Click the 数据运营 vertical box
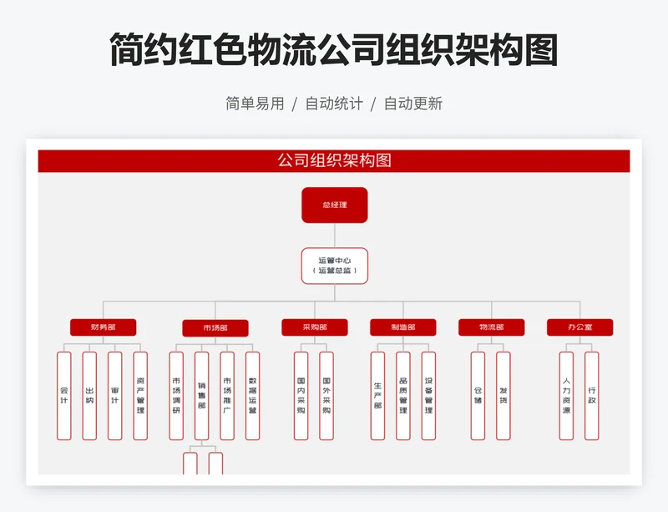This screenshot has width=668, height=512. point(252,395)
